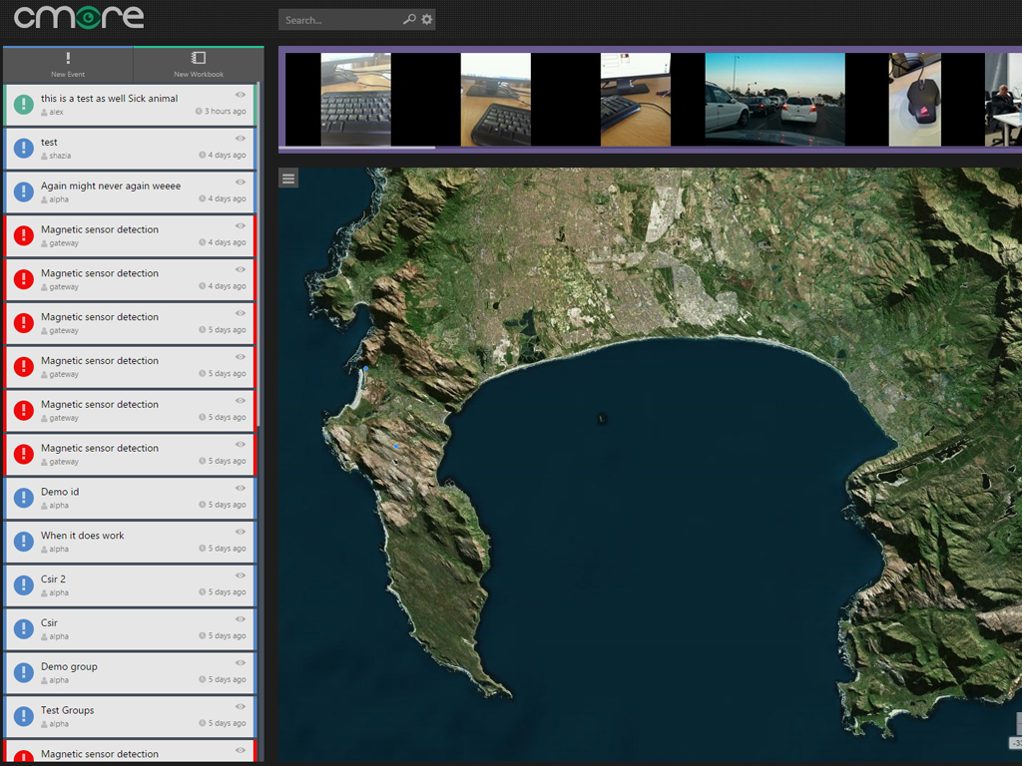Select the computer mouse photo thumbnail

[915, 100]
